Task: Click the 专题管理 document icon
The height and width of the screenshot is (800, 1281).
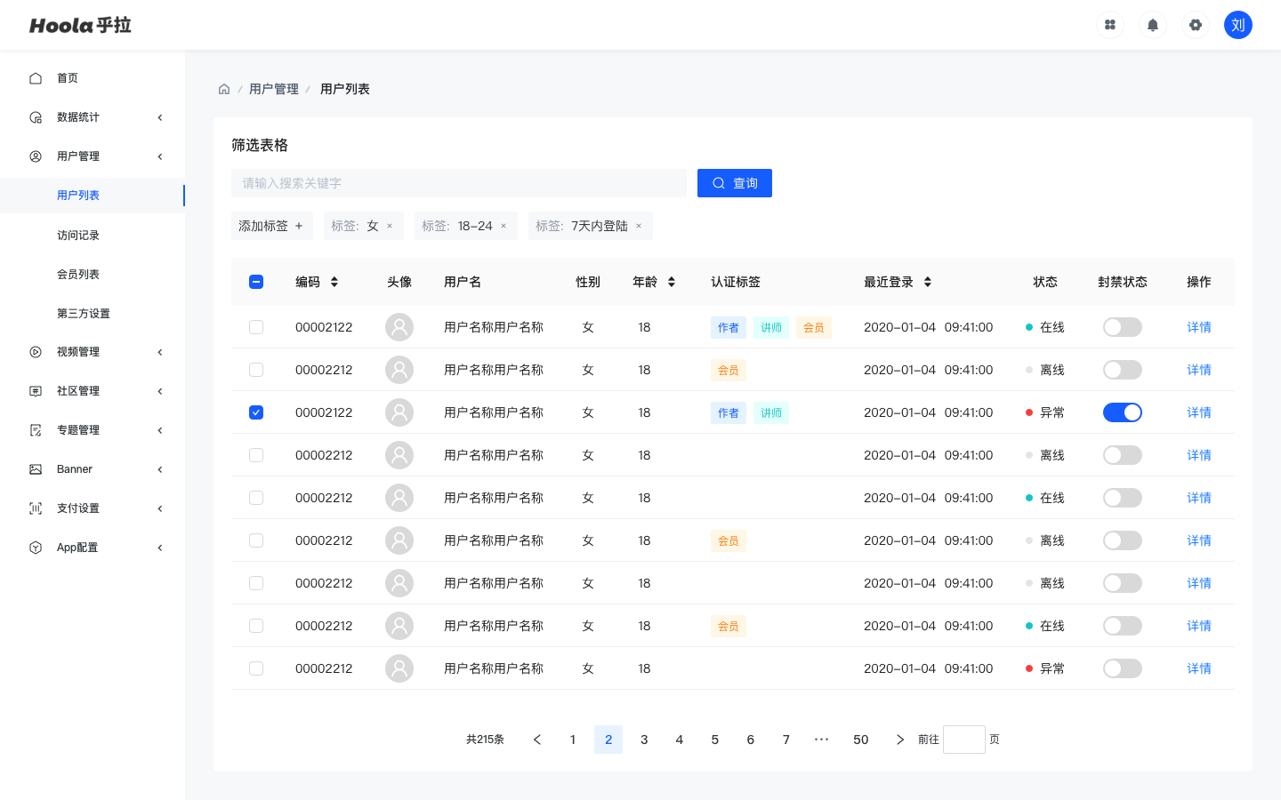Action: pos(36,430)
